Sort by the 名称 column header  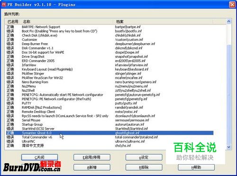(67, 21)
